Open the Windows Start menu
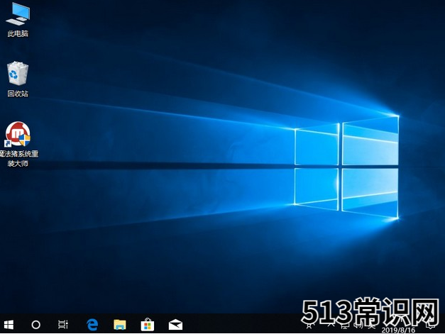Viewport: 445px width, 334px height. coord(9,325)
